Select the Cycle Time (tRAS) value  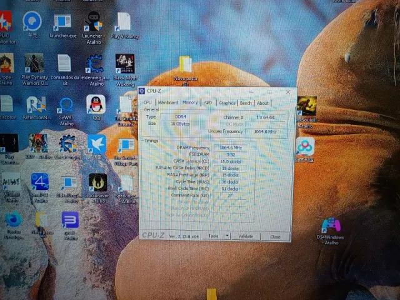click(230, 182)
